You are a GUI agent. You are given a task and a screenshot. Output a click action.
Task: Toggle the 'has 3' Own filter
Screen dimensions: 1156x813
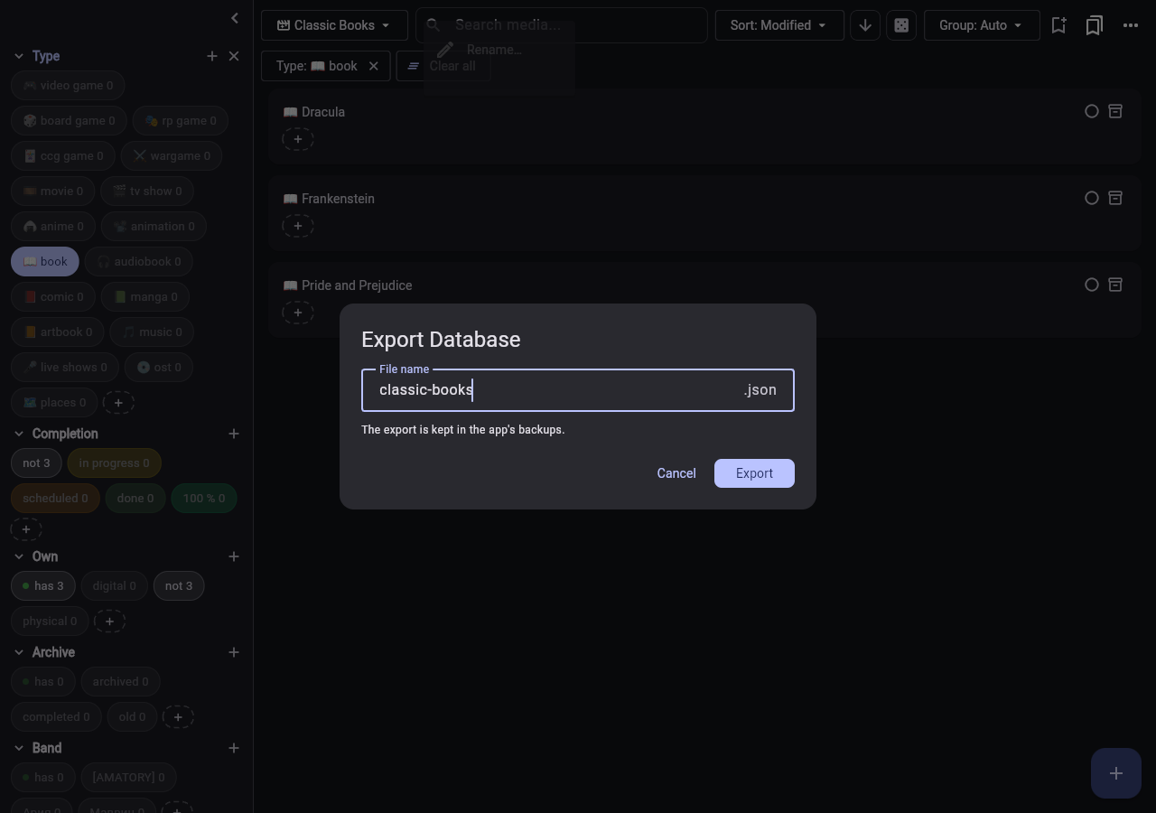(x=43, y=586)
